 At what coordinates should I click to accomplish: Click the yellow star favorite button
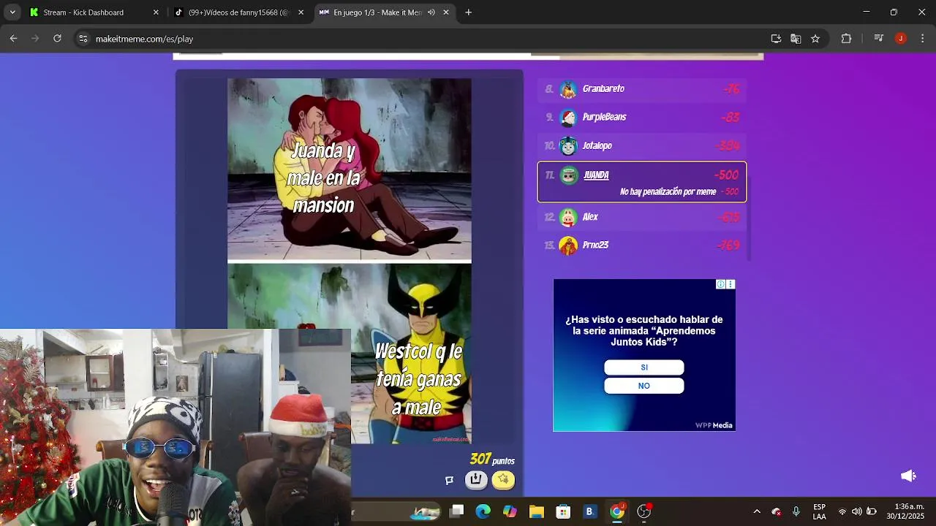pos(503,479)
